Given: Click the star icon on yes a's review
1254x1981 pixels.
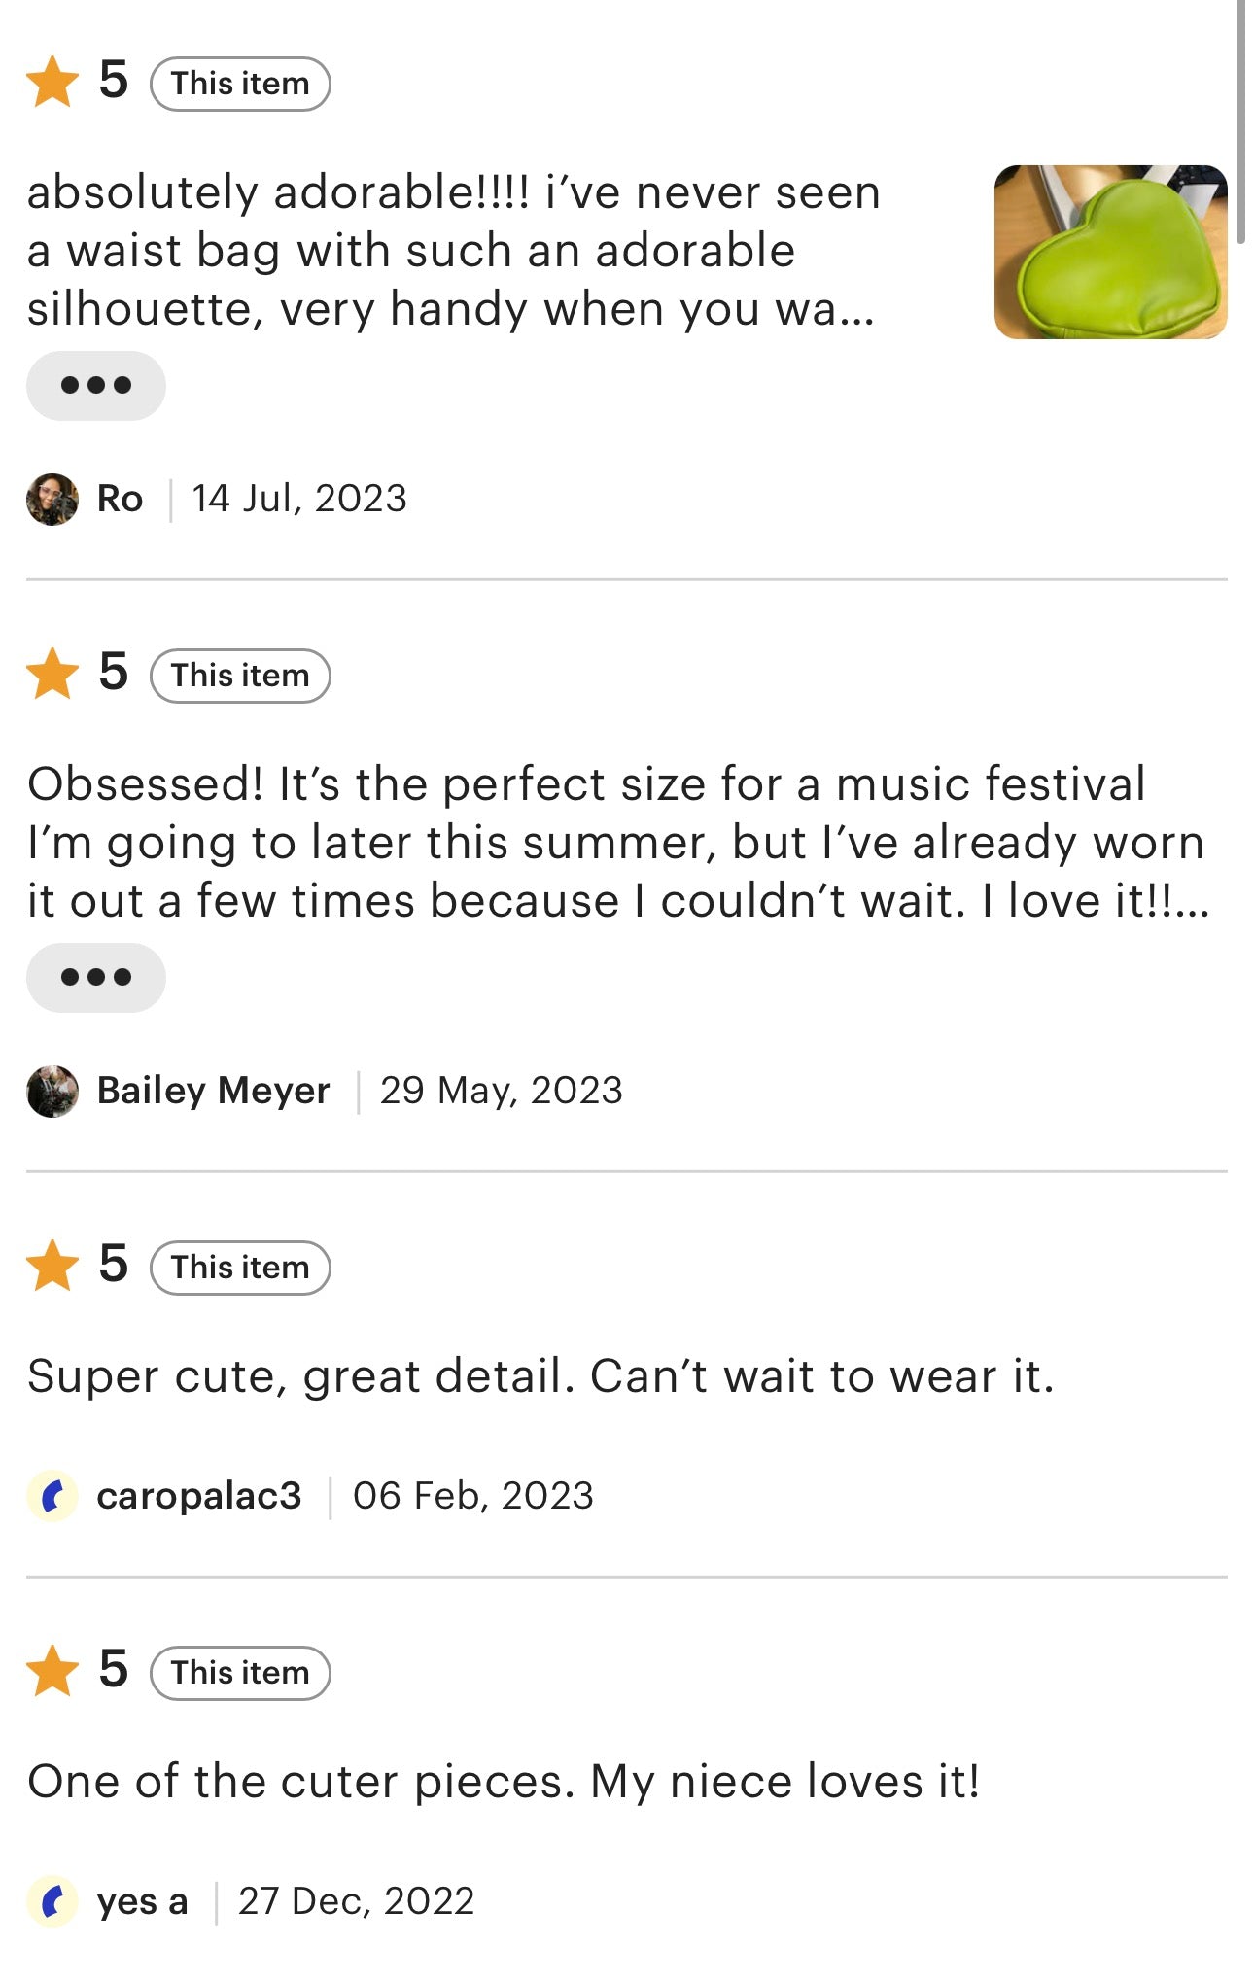Looking at the screenshot, I should click(52, 1671).
